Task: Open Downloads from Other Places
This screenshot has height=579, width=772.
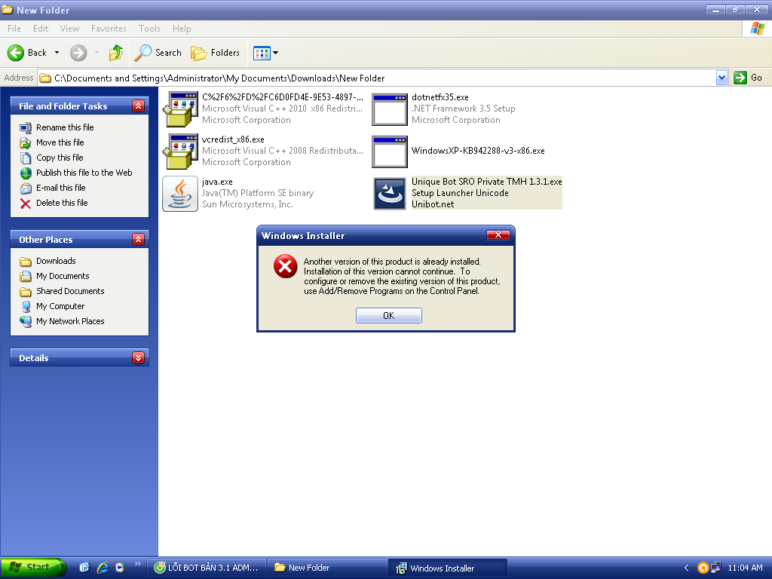Action: 56,261
